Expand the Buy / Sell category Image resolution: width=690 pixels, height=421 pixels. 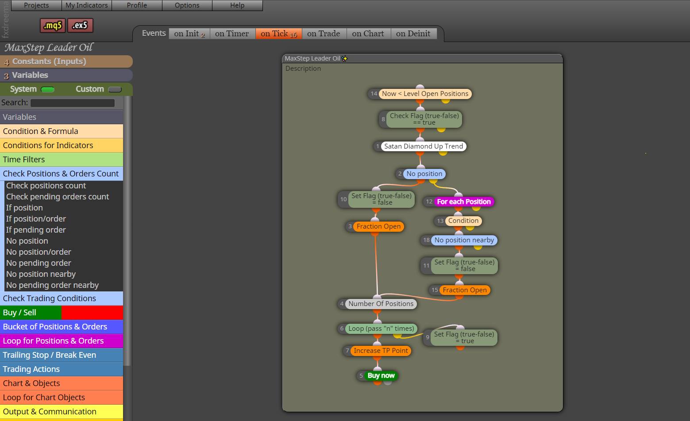coord(62,313)
